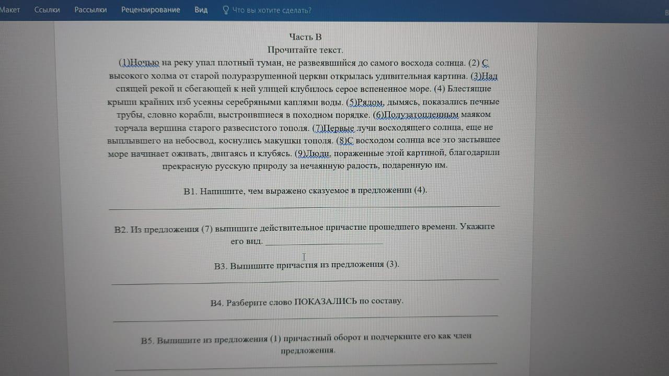This screenshot has height=376, width=669.
Task: Click the question line starting with "В5. Выпишите"
Action: point(306,338)
